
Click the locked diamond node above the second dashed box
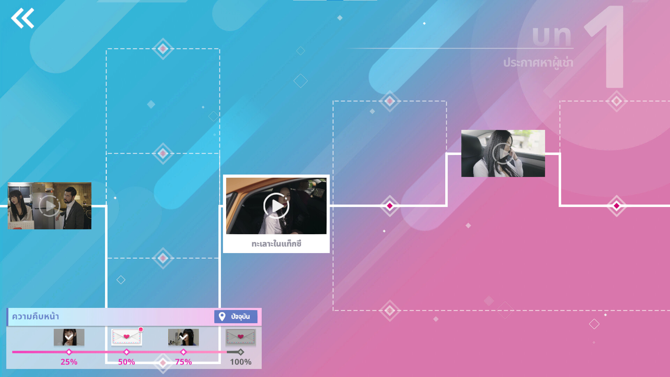(390, 101)
